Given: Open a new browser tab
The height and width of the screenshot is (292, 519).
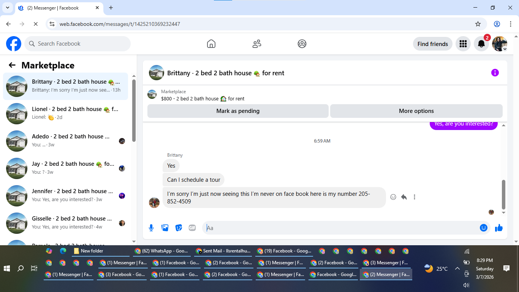Looking at the screenshot, I should point(111,8).
